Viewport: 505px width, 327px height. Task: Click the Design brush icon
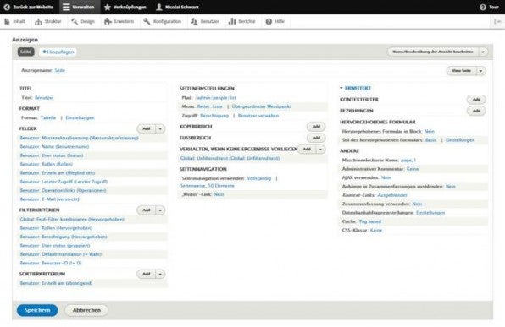(75, 21)
